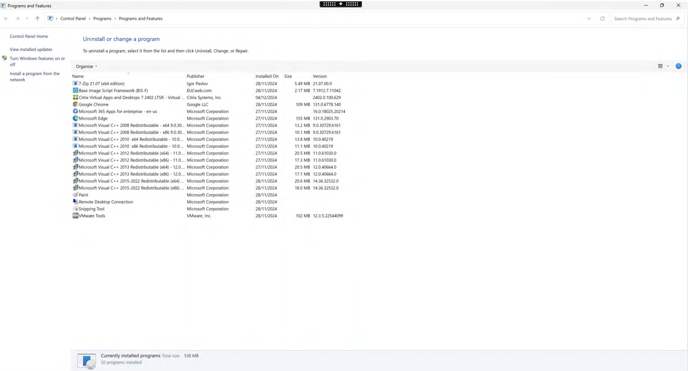Open the Organize dropdown menu
Screen dimensions: 688x371
pos(86,66)
